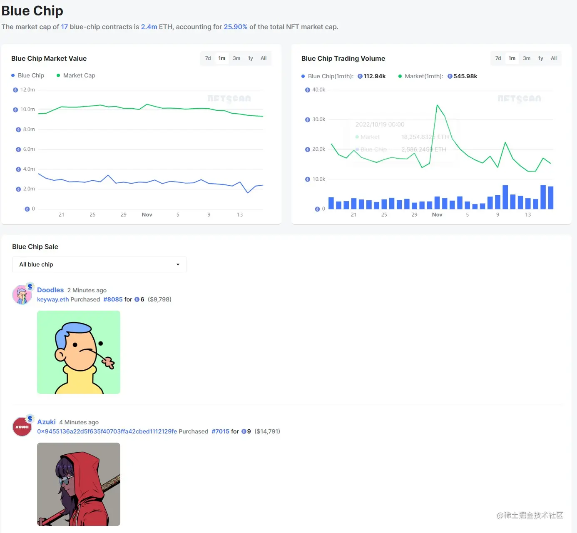Open Azuki token #7015 link
The width and height of the screenshot is (577, 533).
point(220,431)
